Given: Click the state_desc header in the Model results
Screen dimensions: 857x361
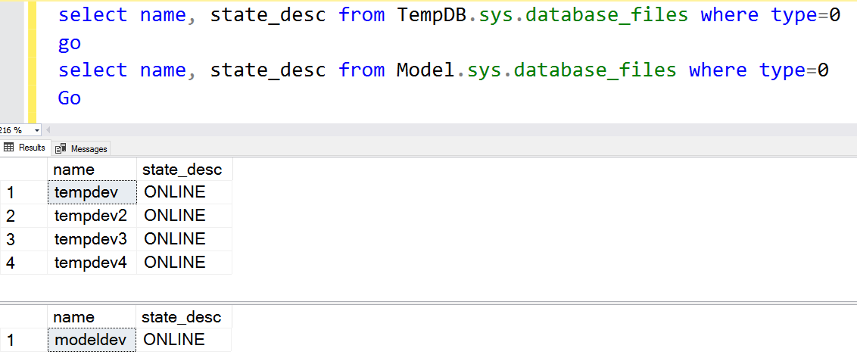Looking at the screenshot, I should point(183,317).
